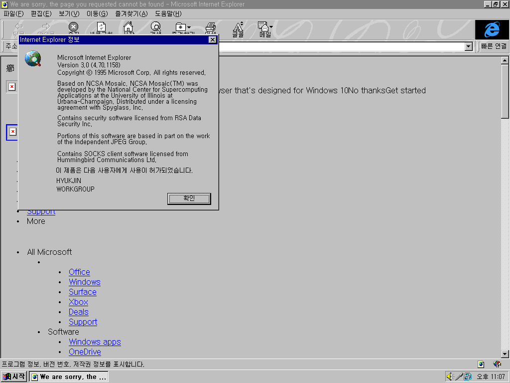
Task: Click the scrollbar down arrow
Action: tap(505, 354)
